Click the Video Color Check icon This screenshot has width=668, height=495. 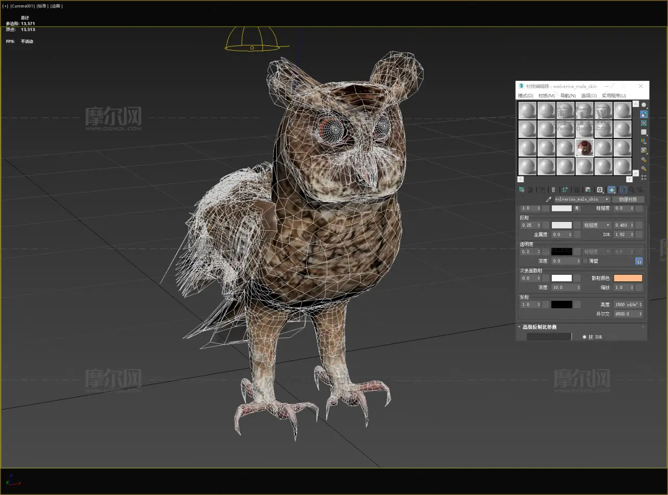point(644,141)
